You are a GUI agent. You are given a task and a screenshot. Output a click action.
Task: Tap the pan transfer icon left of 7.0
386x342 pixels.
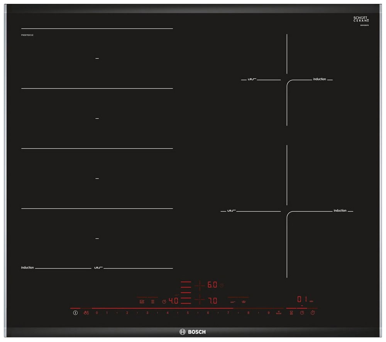point(232,301)
